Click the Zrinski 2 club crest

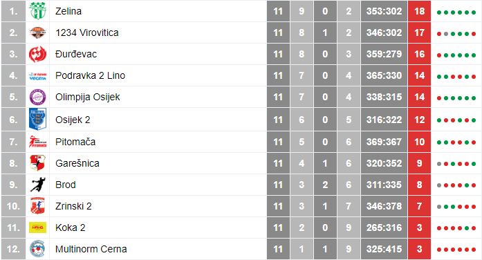38,206
